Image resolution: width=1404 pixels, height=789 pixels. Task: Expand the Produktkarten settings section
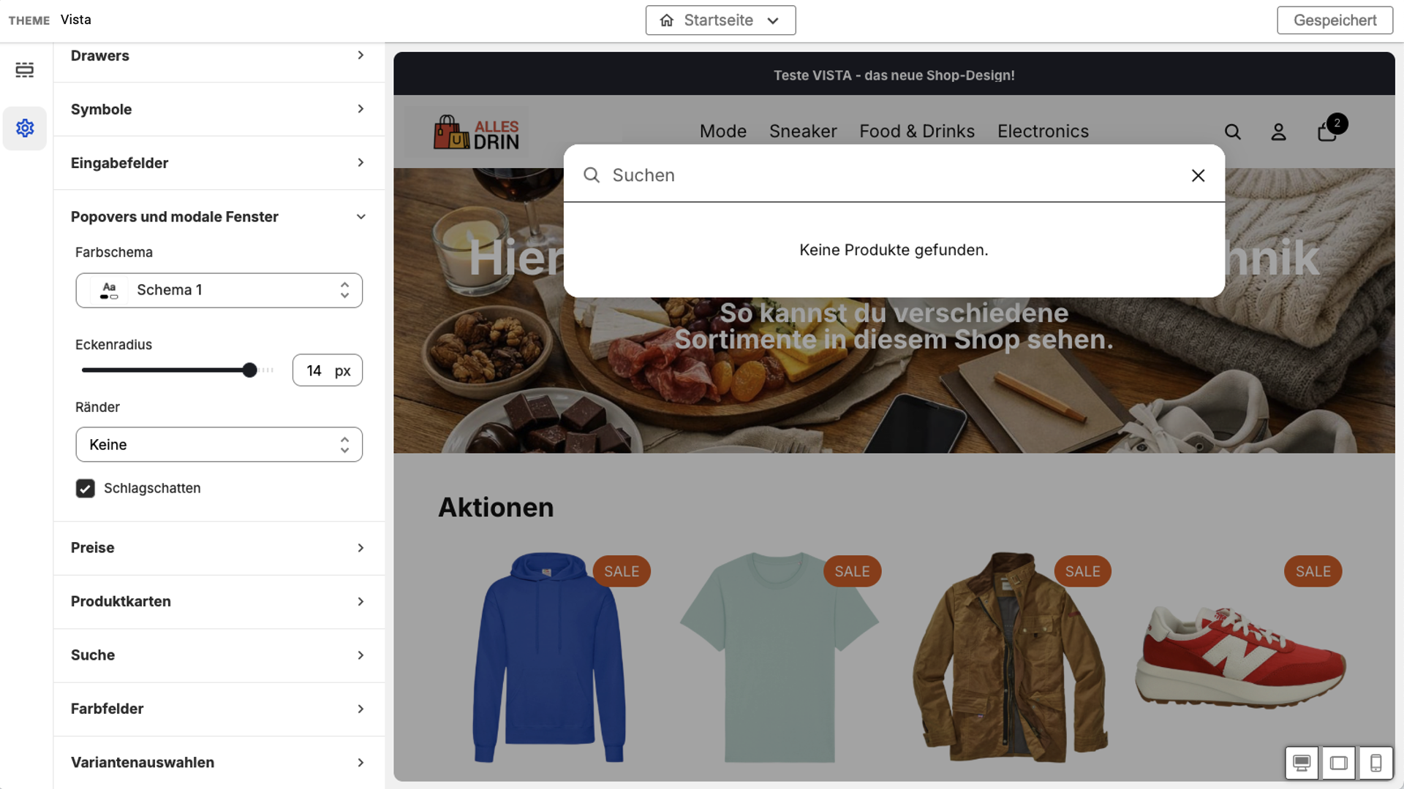point(219,602)
